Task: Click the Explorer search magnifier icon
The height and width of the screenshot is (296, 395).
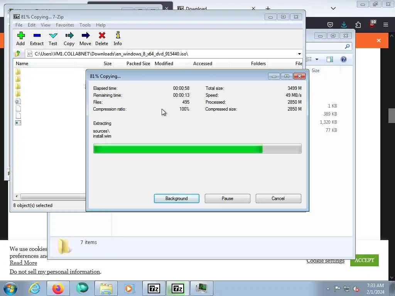Action: coord(348,46)
